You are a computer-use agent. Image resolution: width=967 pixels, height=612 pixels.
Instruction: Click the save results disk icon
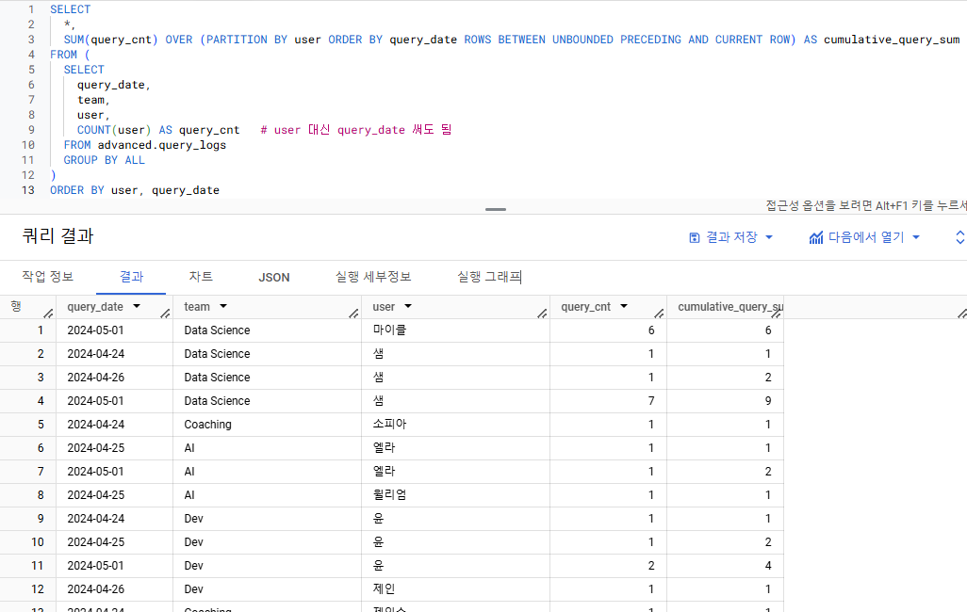click(x=695, y=238)
